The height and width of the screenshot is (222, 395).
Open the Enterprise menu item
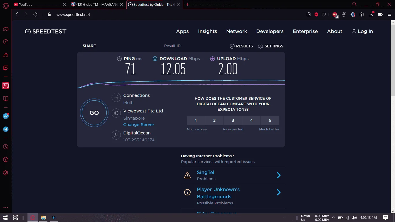(305, 31)
